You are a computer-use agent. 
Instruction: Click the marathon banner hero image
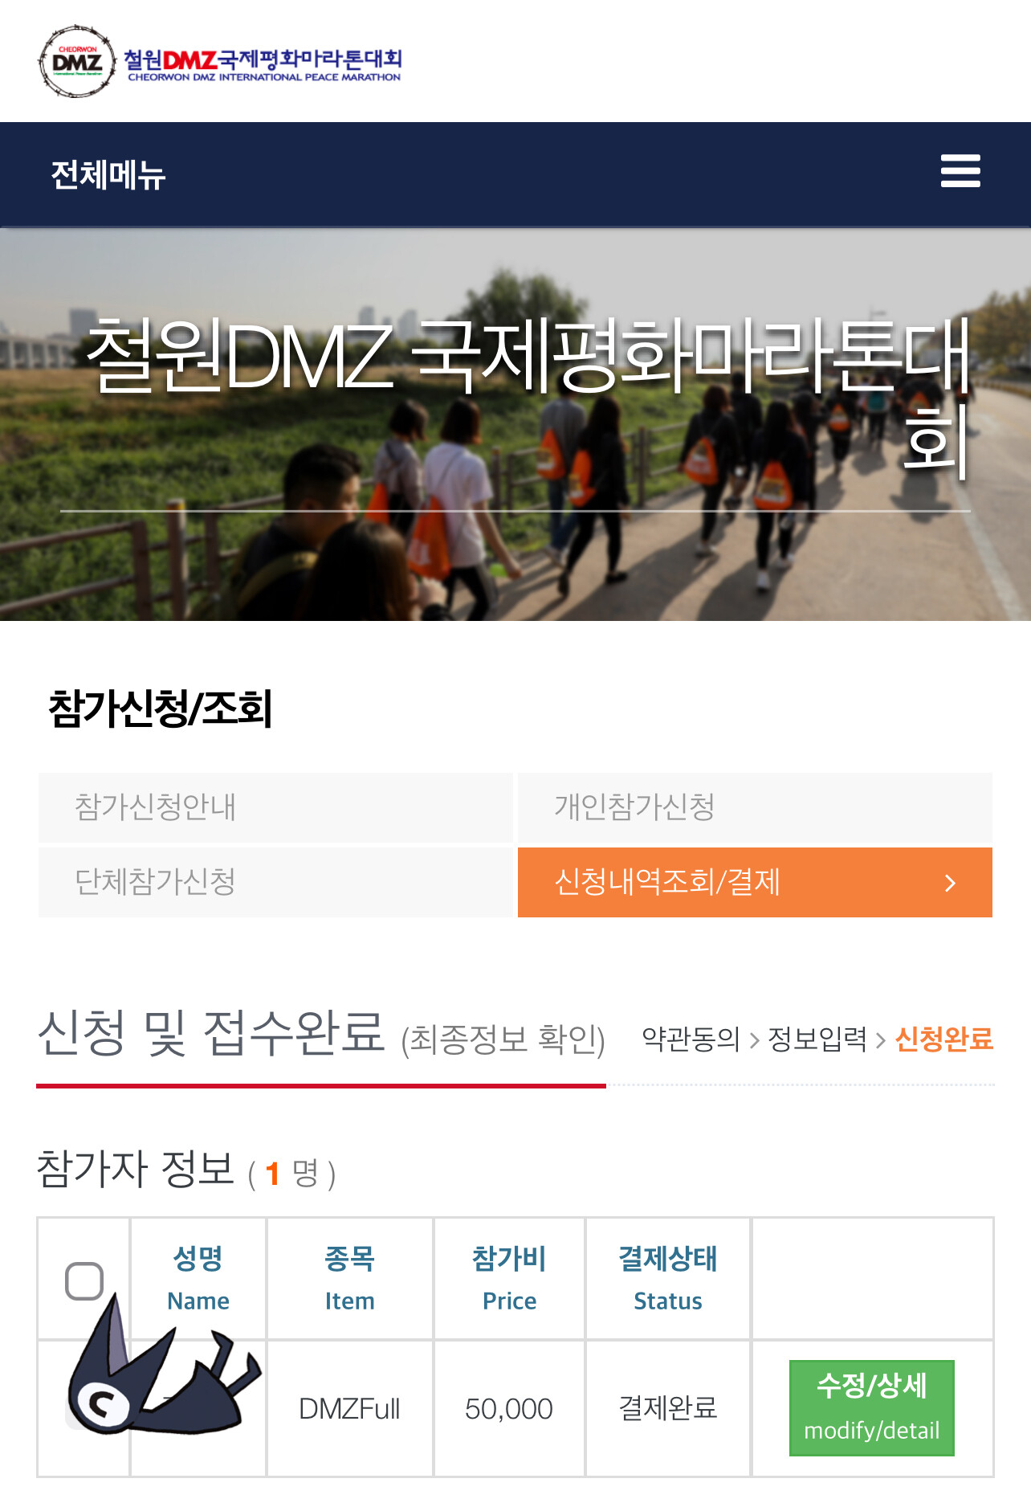tap(515, 424)
